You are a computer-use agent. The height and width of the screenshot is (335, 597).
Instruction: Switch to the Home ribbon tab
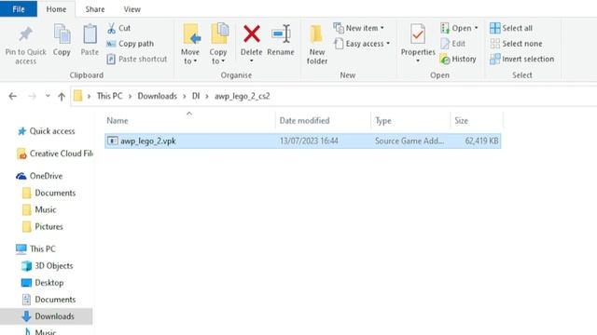tap(56, 9)
